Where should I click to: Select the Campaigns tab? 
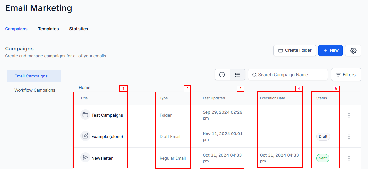[16, 29]
